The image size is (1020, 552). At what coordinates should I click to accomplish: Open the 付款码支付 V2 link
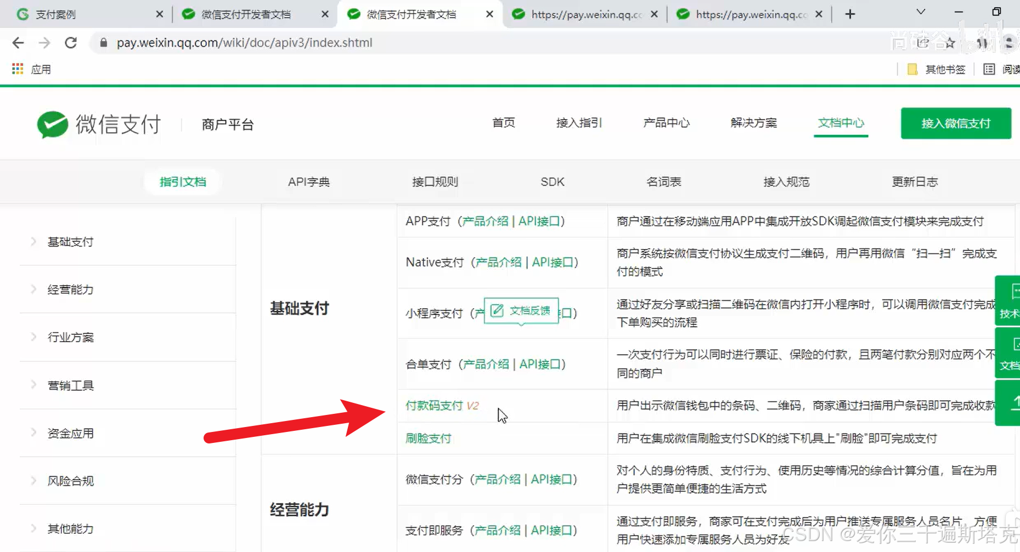(442, 406)
